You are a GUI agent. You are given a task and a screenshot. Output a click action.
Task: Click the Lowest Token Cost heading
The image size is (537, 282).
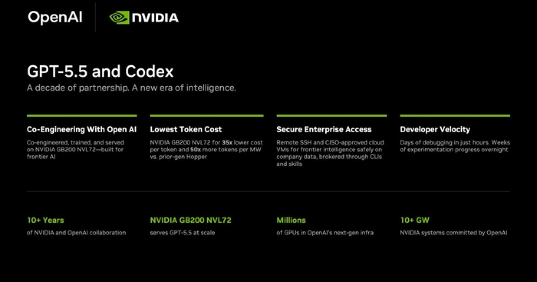click(186, 129)
